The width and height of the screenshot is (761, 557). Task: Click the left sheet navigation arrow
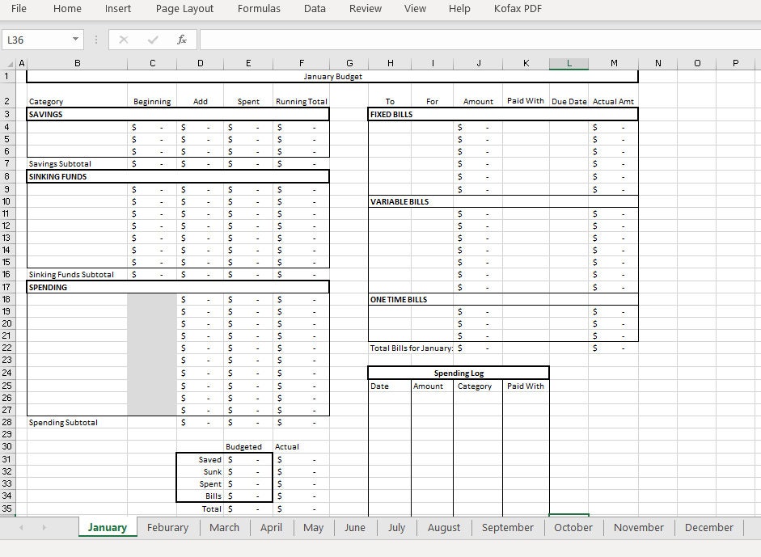click(20, 527)
